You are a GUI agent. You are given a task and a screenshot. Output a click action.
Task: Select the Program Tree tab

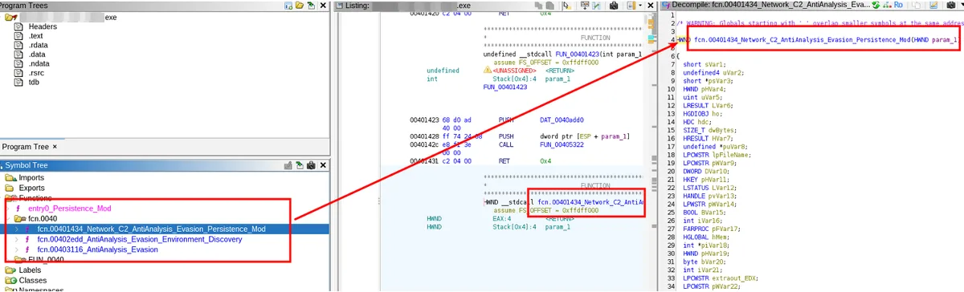(25, 147)
